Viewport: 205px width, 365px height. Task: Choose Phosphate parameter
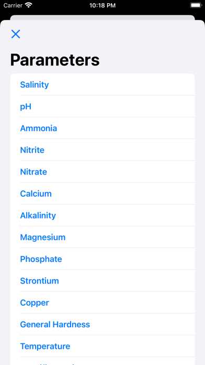click(102, 259)
